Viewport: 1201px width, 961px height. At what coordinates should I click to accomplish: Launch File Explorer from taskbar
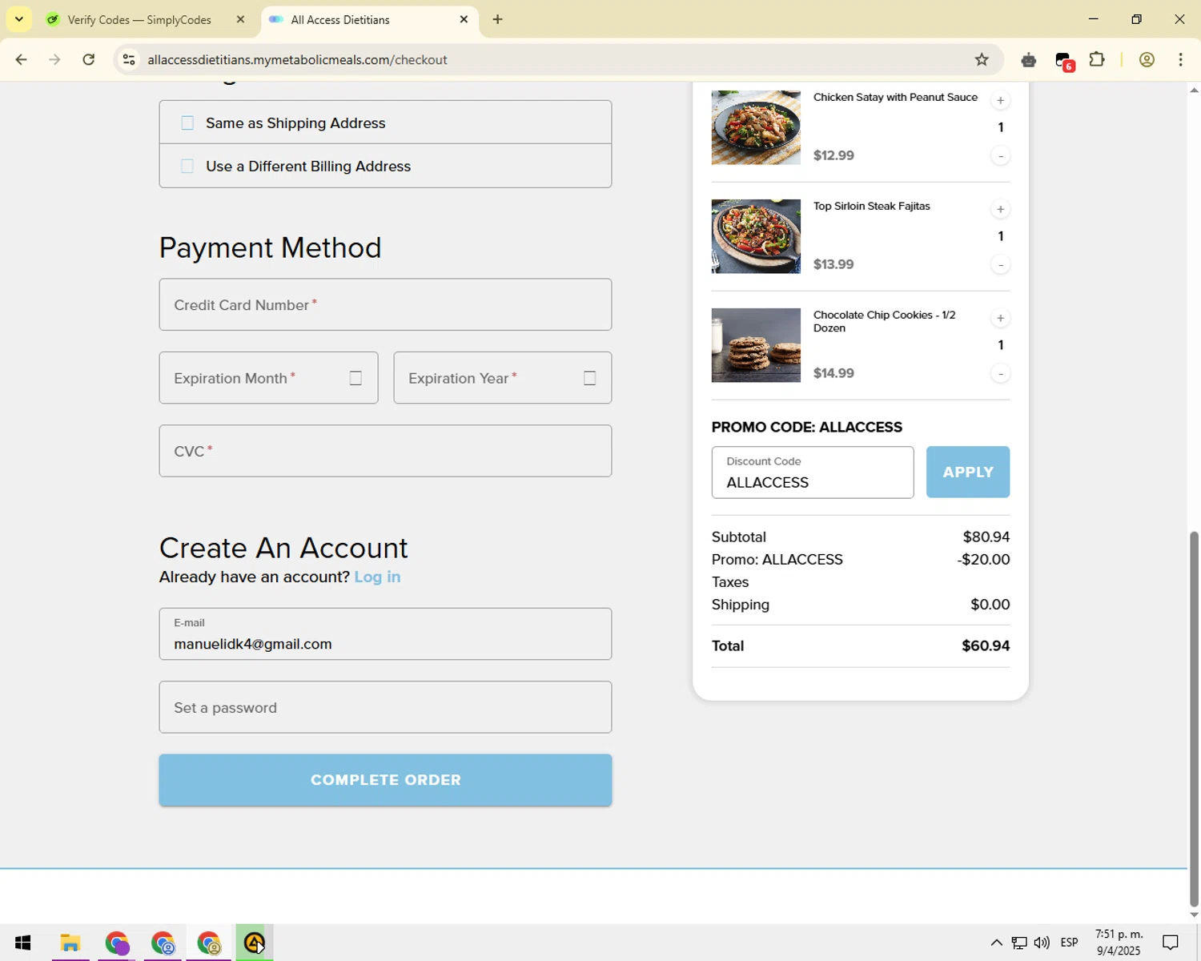pyautogui.click(x=70, y=943)
